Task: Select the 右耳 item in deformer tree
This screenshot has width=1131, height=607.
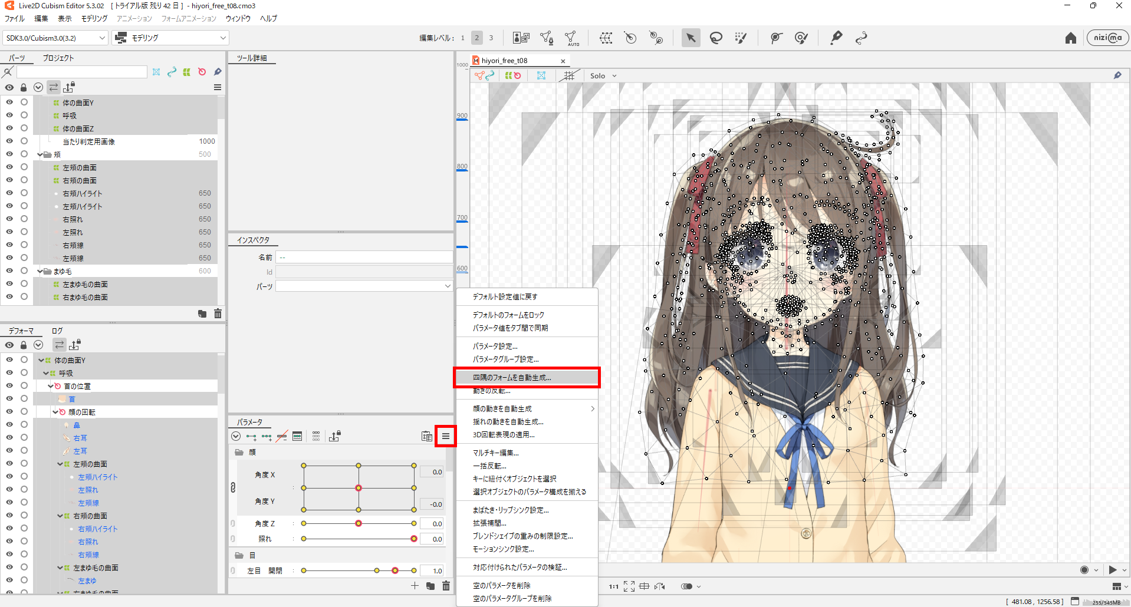Action: 80,438
